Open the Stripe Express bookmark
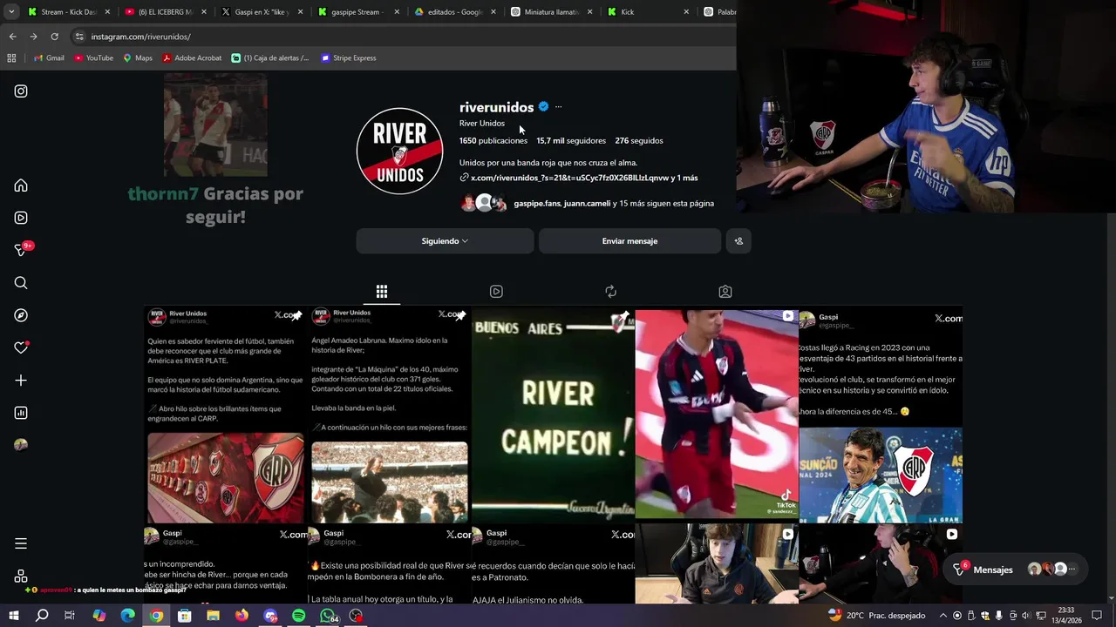This screenshot has height=627, width=1116. click(x=349, y=58)
